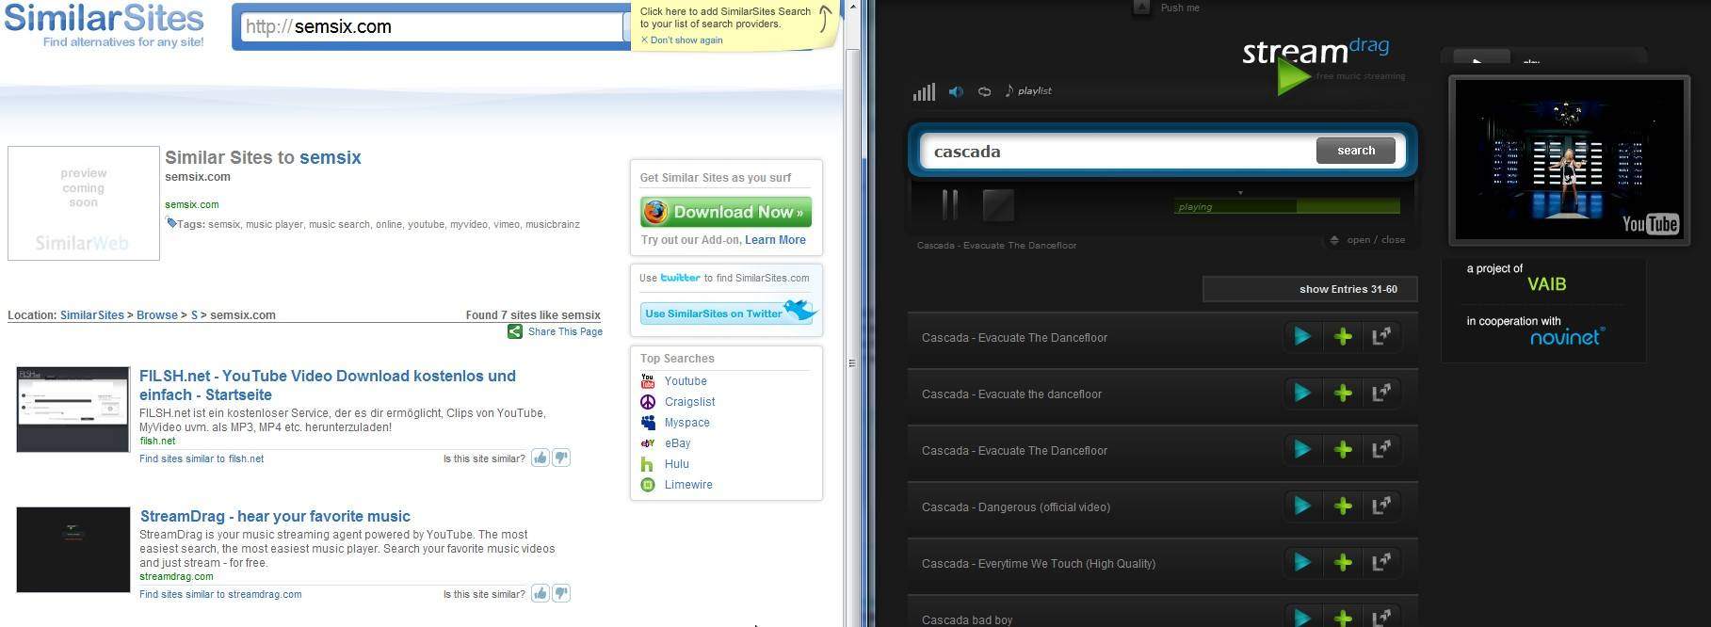
Task: Thumbs up StreamDrag as similar
Action: (x=540, y=593)
